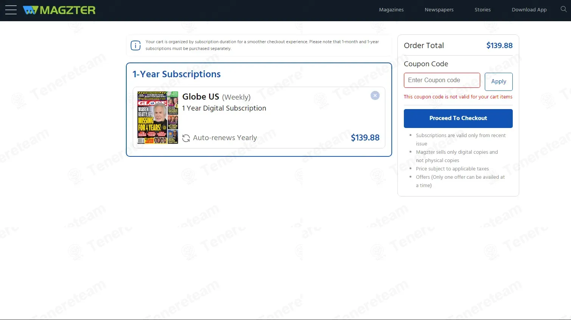Open the search icon in header
The image size is (571, 320).
[563, 9]
